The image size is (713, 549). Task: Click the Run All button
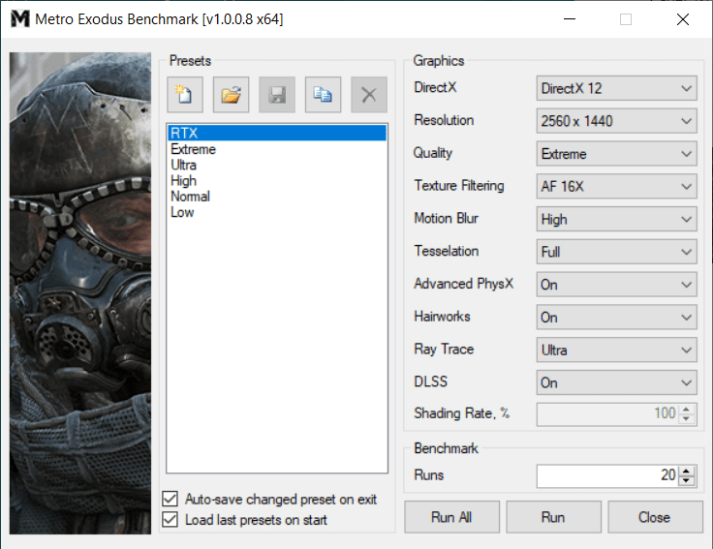click(x=452, y=517)
